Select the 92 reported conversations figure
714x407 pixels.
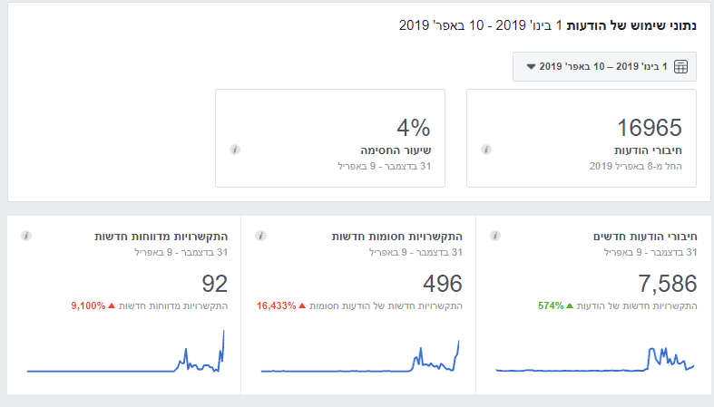point(214,284)
